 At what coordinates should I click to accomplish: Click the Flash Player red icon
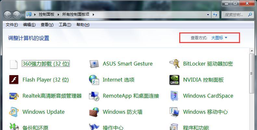14,80
